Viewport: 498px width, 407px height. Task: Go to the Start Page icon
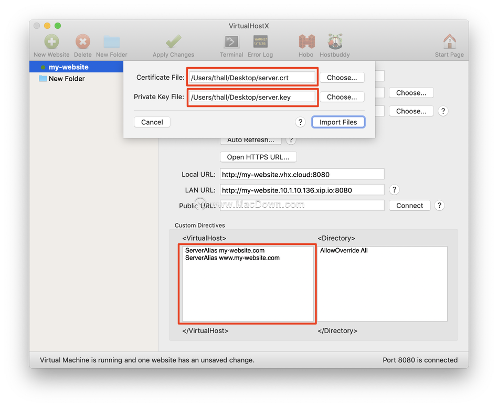pyautogui.click(x=449, y=41)
